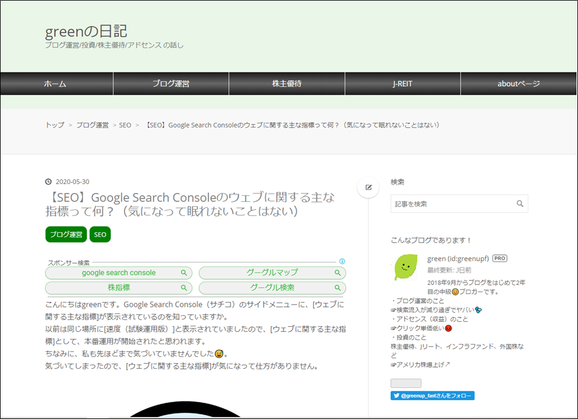Open the aboutページ navigation item
Screen dimensions: 578x419
518,84
